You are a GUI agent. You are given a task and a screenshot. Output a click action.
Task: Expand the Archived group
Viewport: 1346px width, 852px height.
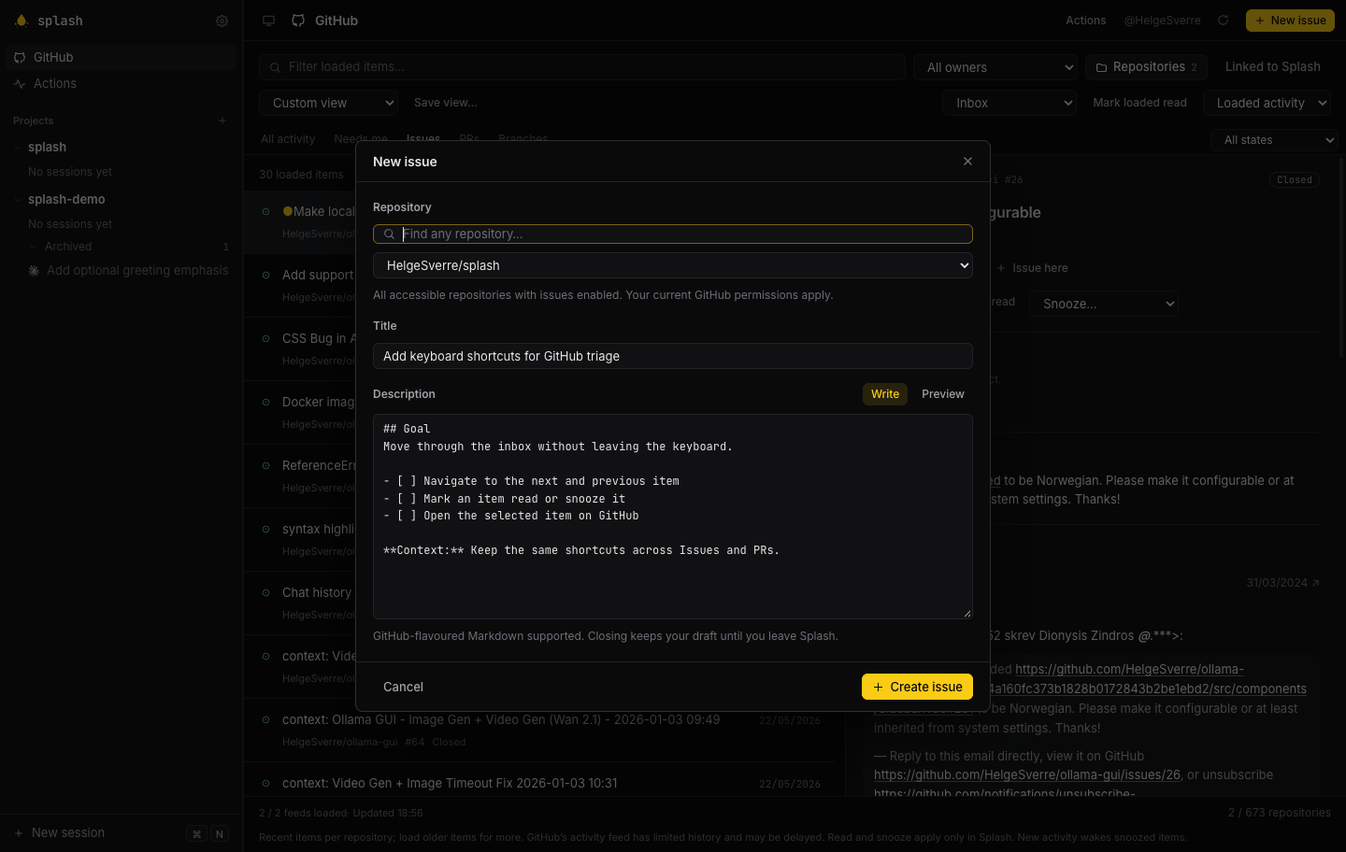coord(34,247)
